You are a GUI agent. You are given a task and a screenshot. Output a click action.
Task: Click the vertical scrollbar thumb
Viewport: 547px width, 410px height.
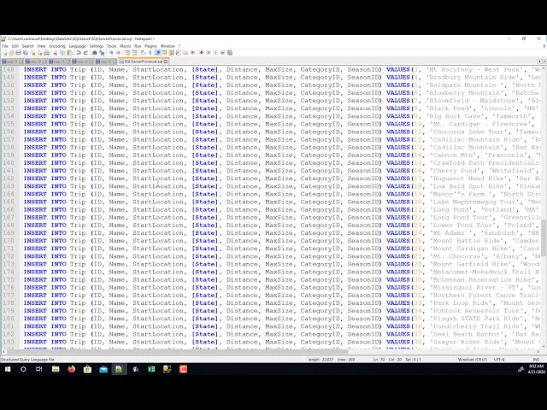[544, 237]
